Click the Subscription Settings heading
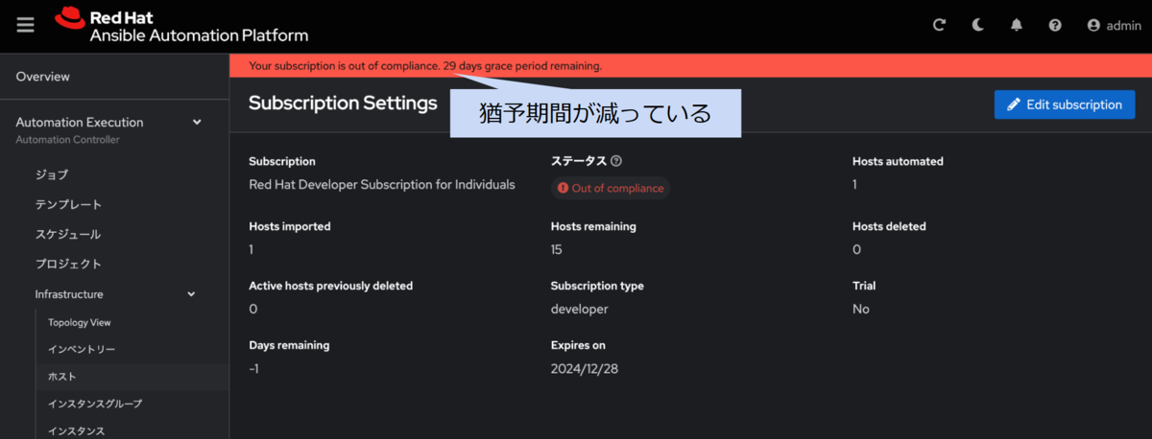Image resolution: width=1152 pixels, height=439 pixels. 343,103
